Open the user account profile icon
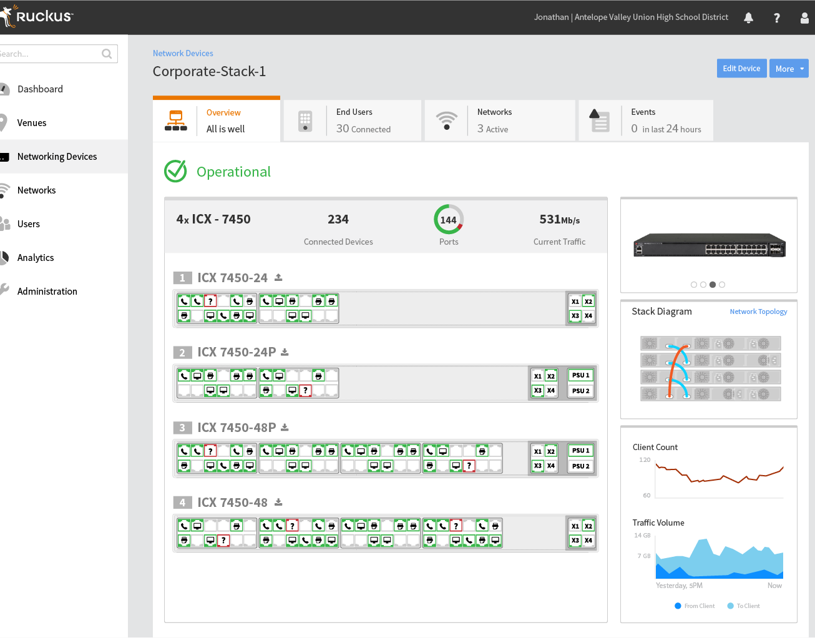The width and height of the screenshot is (815, 638). (x=805, y=18)
